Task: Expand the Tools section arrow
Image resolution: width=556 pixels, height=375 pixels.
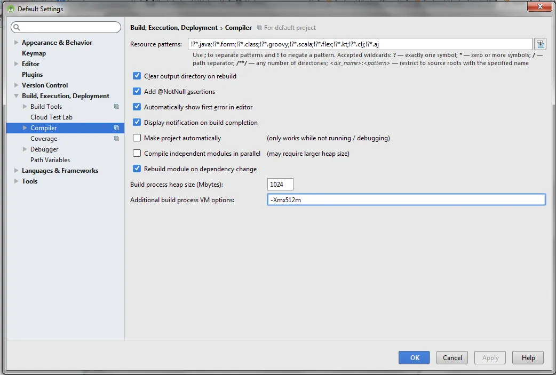Action: 16,181
